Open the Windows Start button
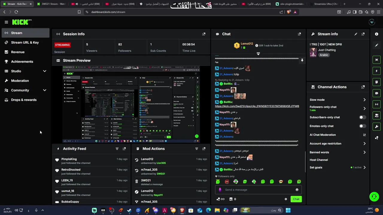383x215 pixels. 288,210
